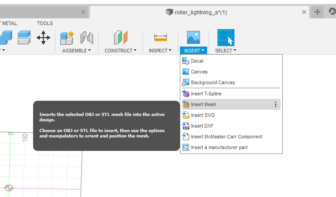The height and width of the screenshot is (197, 336).
Task: Open a new design tab with plus
Action: click(x=317, y=12)
